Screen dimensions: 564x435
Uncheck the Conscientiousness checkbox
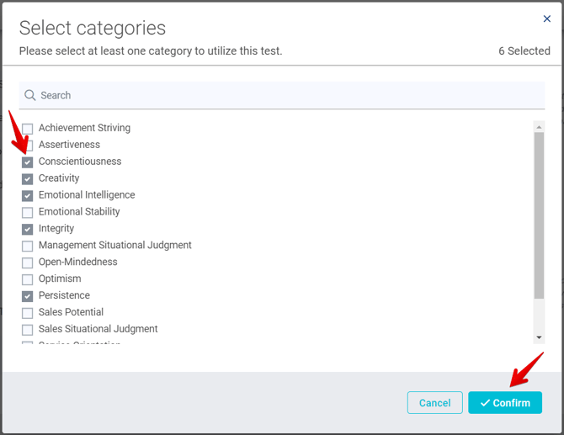point(28,162)
